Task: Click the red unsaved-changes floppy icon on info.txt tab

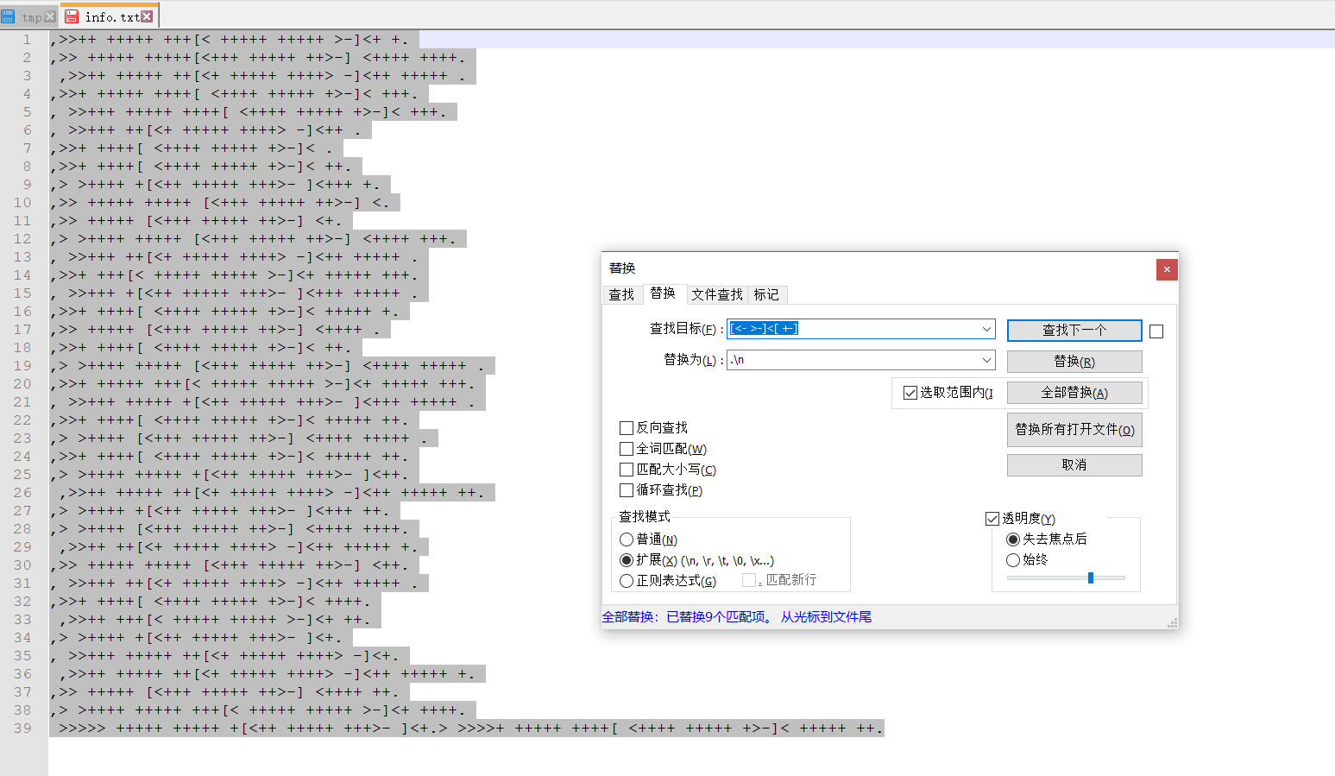Action: pos(72,15)
